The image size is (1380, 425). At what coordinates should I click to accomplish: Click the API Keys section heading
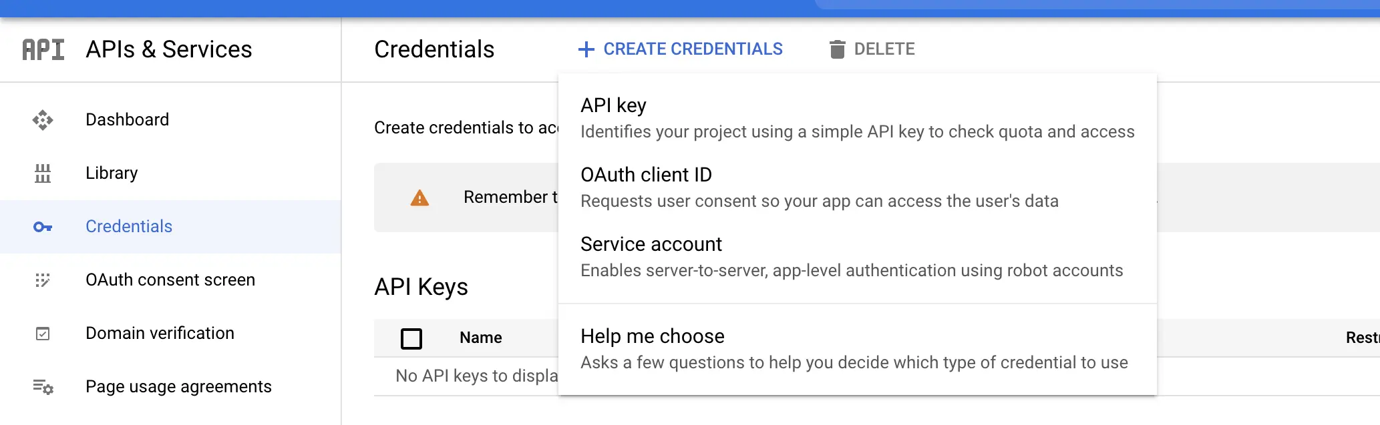(x=421, y=287)
